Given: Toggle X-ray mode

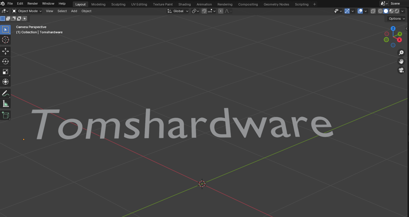Looking at the screenshot, I should 373,11.
